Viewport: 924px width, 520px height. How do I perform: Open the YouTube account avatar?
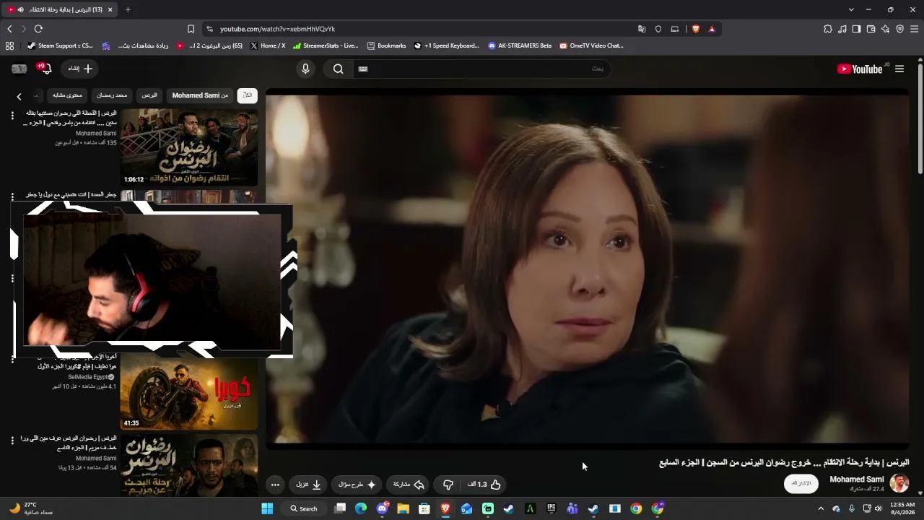point(19,69)
